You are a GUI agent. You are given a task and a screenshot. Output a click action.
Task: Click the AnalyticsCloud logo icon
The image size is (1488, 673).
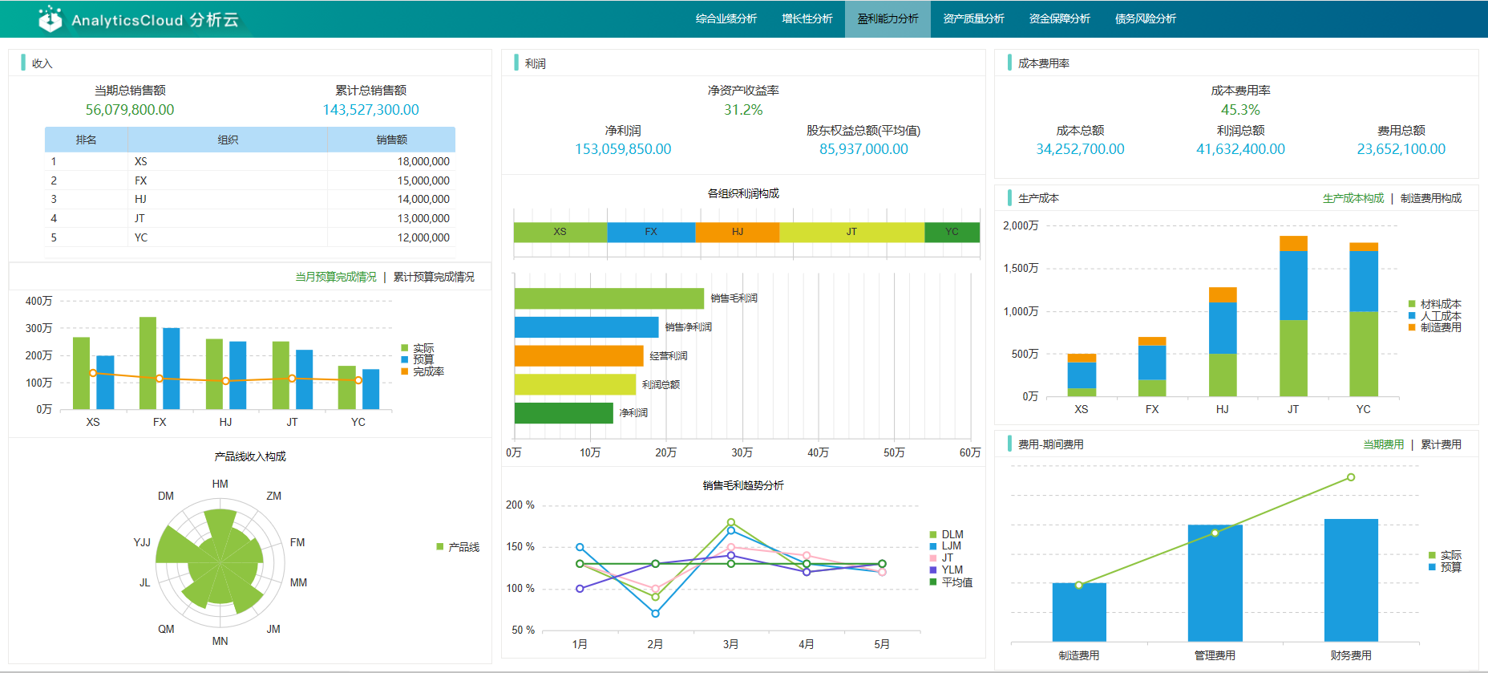tap(51, 18)
